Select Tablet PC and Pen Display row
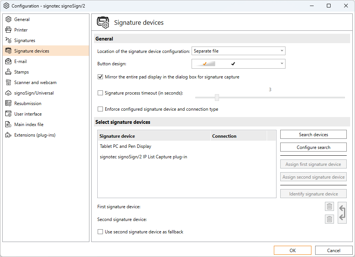This screenshot has height=257, width=355. (x=125, y=146)
